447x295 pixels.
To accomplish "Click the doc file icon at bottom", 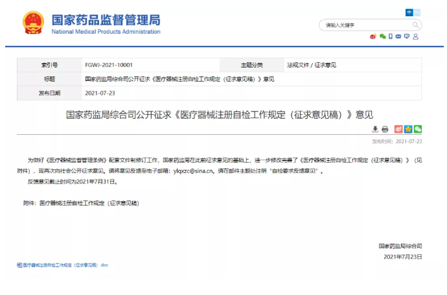I will coord(19,265).
